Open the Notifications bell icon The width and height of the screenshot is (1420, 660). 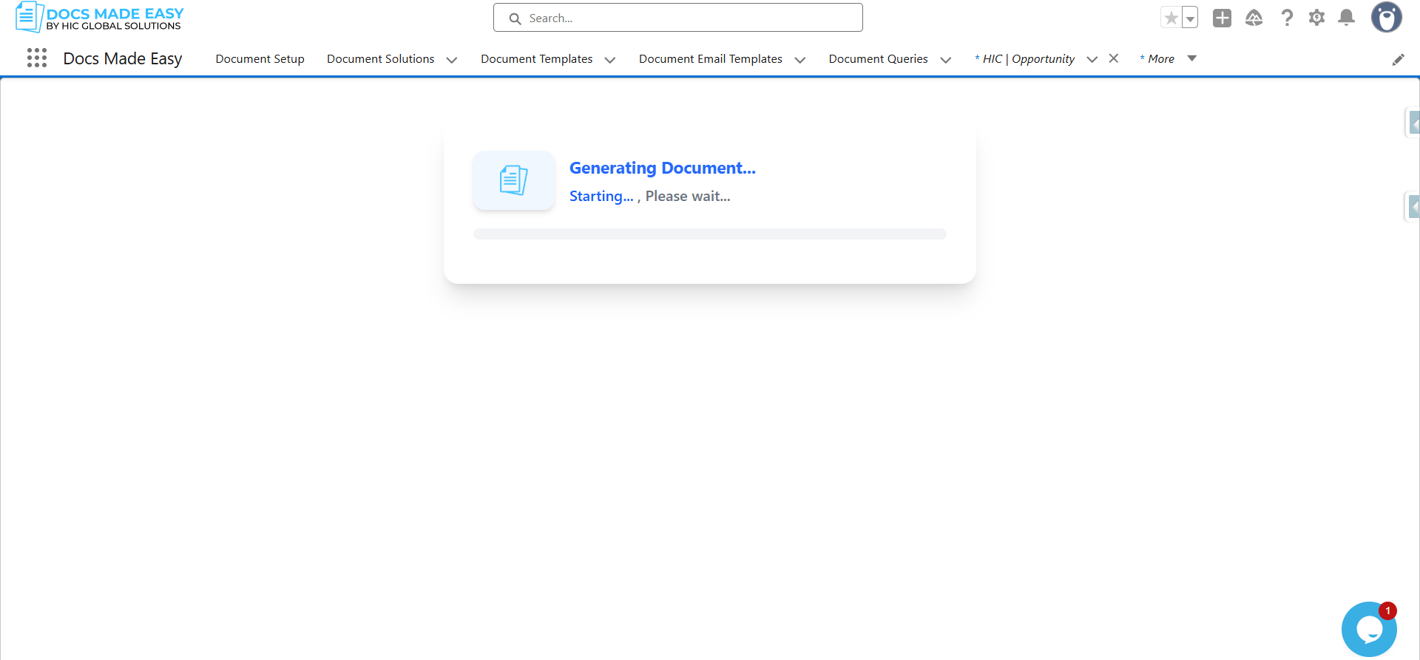(x=1347, y=18)
